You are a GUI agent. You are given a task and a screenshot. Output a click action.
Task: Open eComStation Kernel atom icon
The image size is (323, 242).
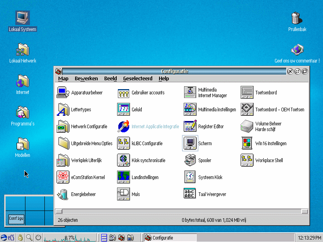pos(63,177)
